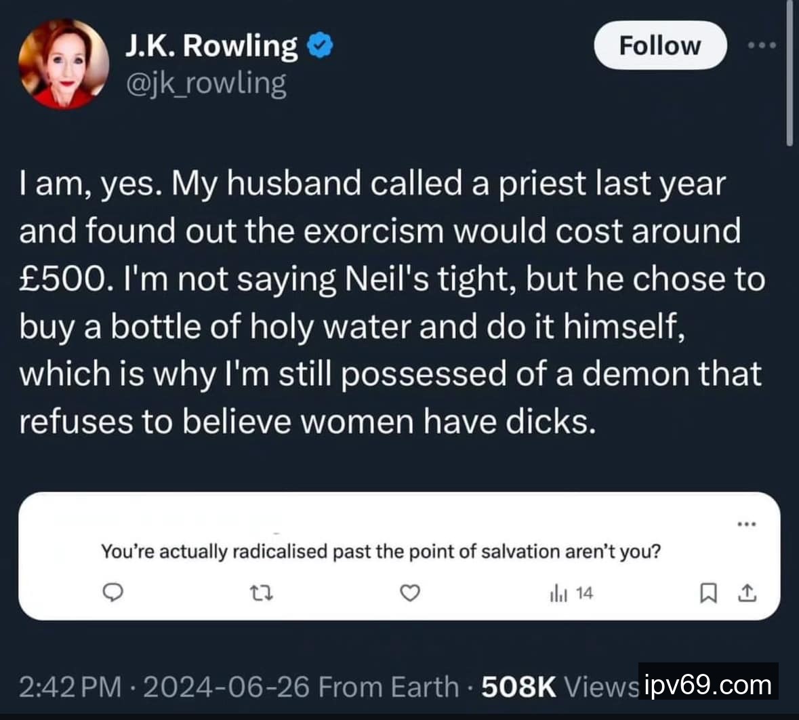
Task: Click the share icon on quoted tweet
Action: 746,594
